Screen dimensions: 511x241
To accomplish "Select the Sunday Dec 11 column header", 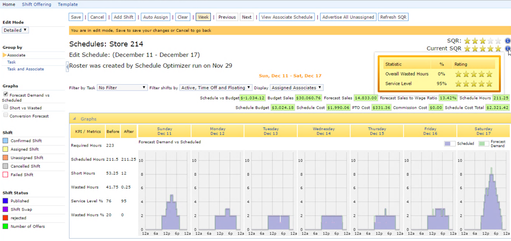I will pos(164,131).
